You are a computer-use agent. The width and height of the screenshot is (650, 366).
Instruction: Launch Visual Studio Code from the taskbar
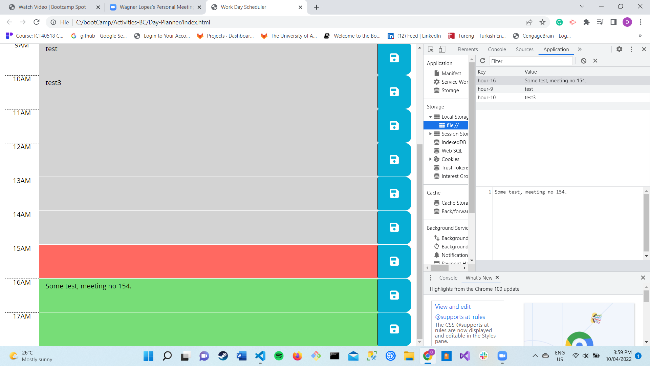coord(260,356)
